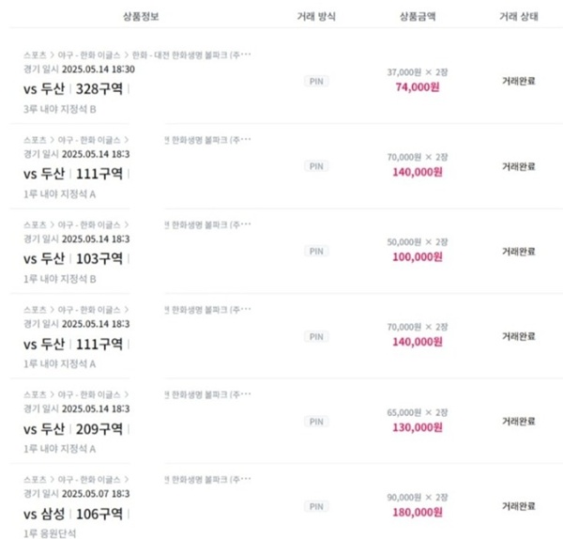Click PIN badge for 328구역 listing
563x539 pixels.
[316, 82]
